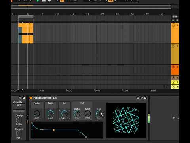Viewport: 190px width, 143px height.
Task: Click 1:00 on the time ruler
Action: [x=125, y=91]
